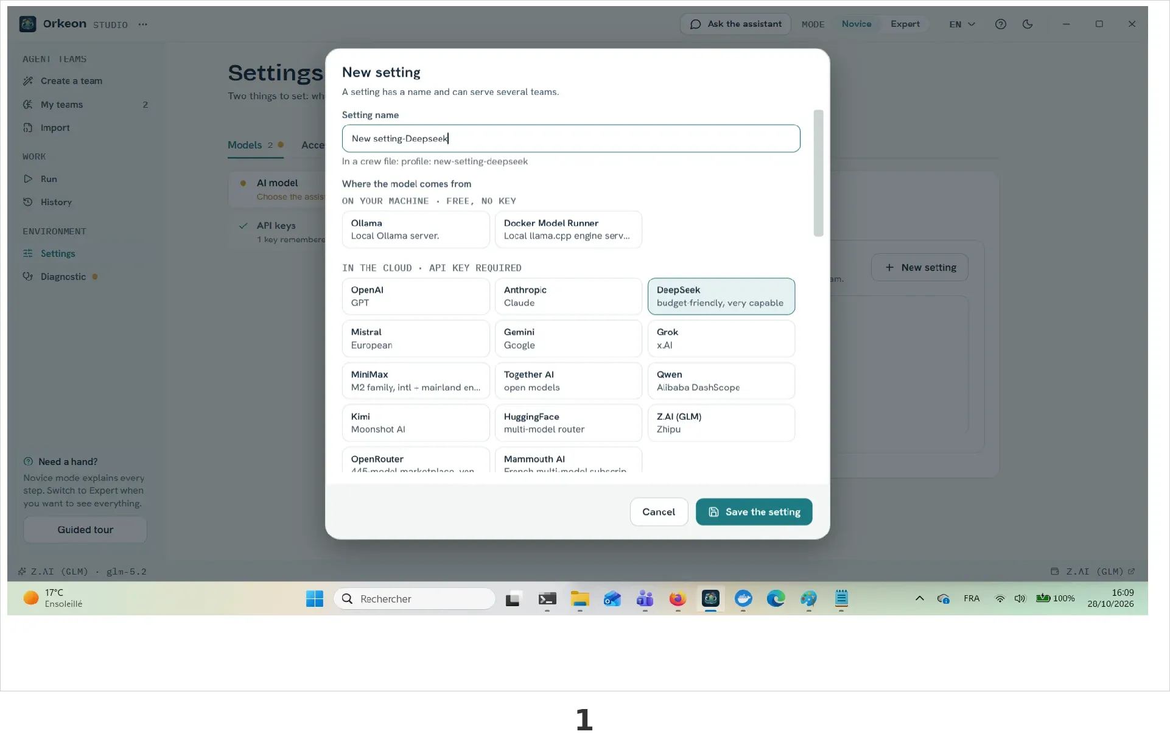Screen dimensions: 1170x748
Task: Ask the assistant
Action: [735, 24]
